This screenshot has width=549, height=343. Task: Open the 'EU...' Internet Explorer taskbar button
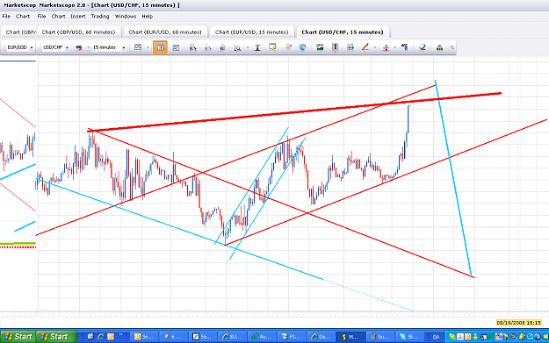coord(231,337)
